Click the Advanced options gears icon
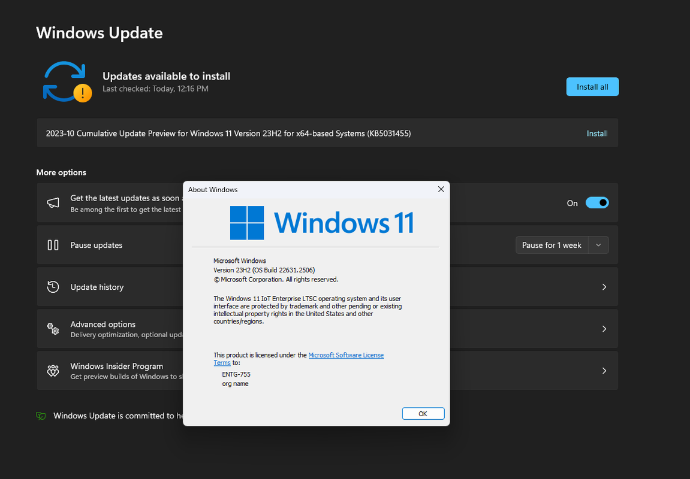 (x=53, y=329)
